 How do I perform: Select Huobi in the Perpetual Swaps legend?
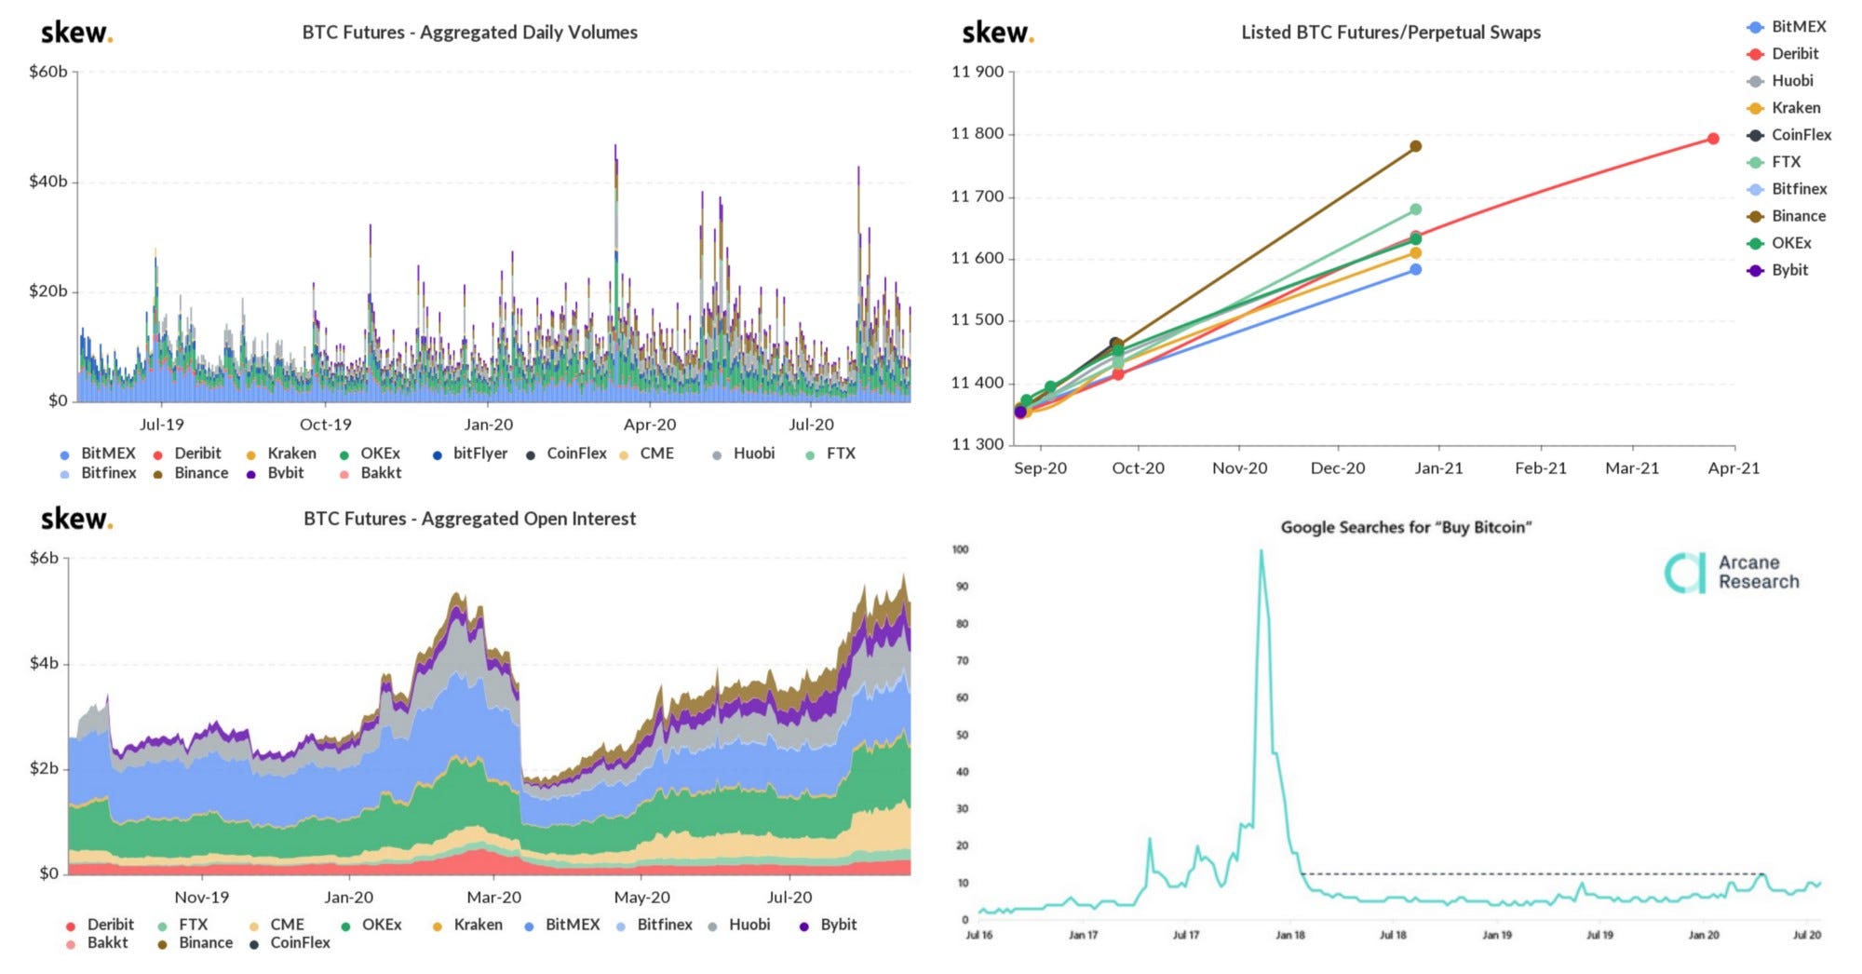[x=1781, y=81]
